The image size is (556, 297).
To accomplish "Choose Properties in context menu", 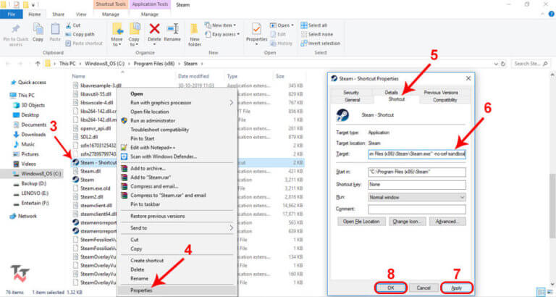I will pos(141,290).
